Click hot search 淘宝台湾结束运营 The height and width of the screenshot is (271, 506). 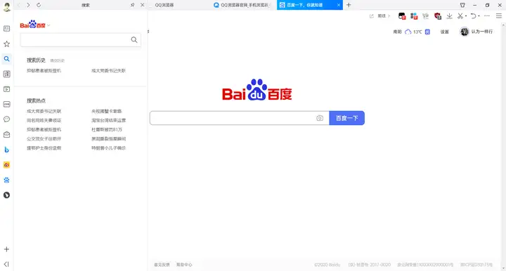coord(108,120)
